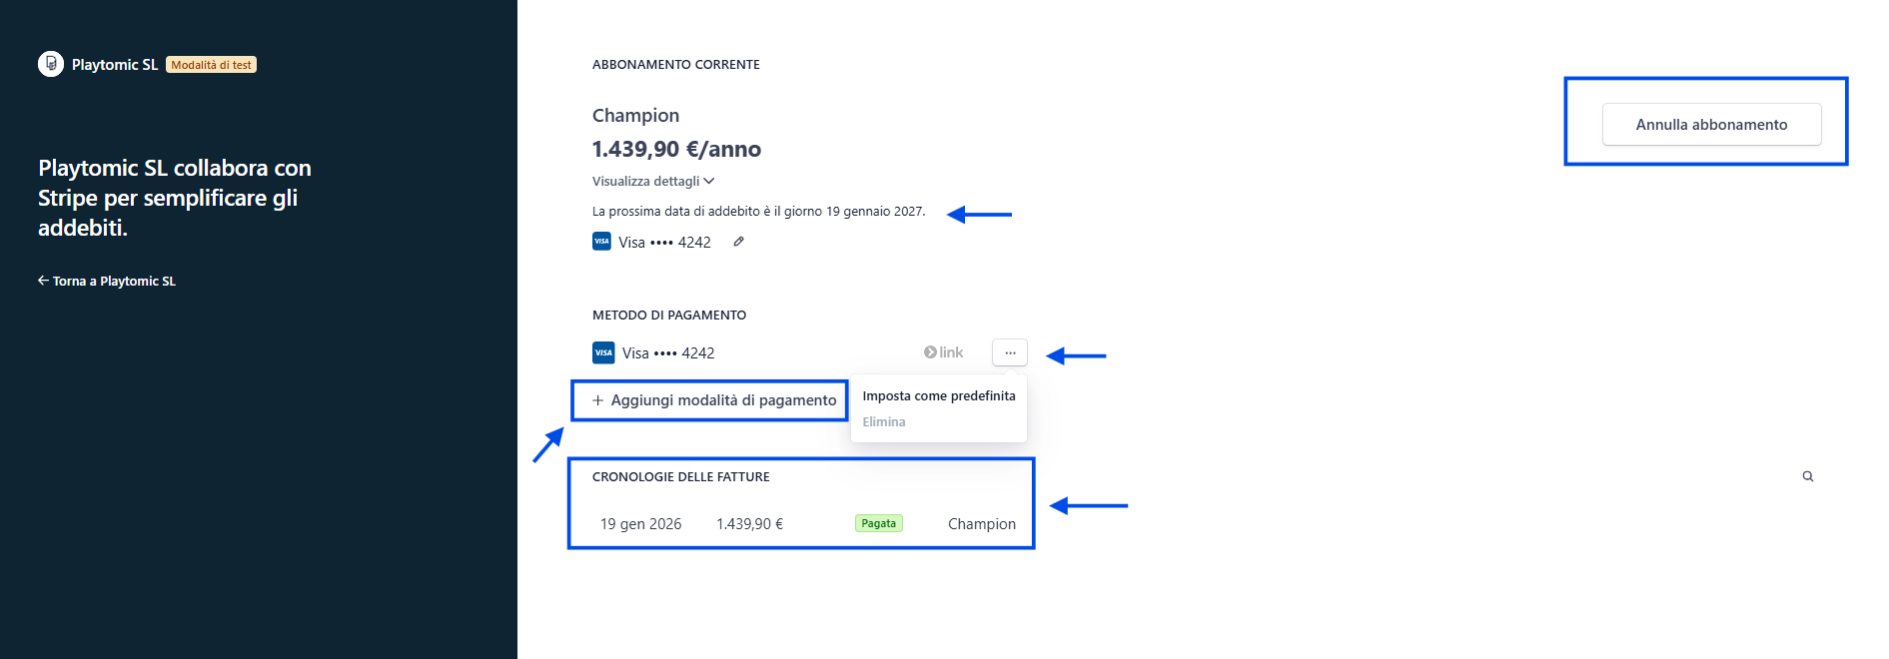
Task: Click the Pagata status badge
Action: coord(878,523)
